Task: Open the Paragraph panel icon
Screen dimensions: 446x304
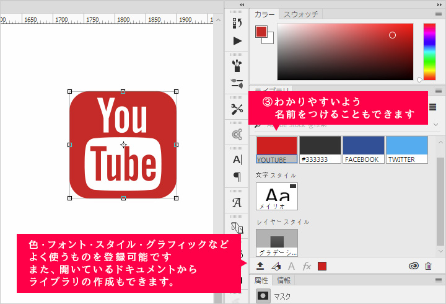Action: click(x=237, y=177)
